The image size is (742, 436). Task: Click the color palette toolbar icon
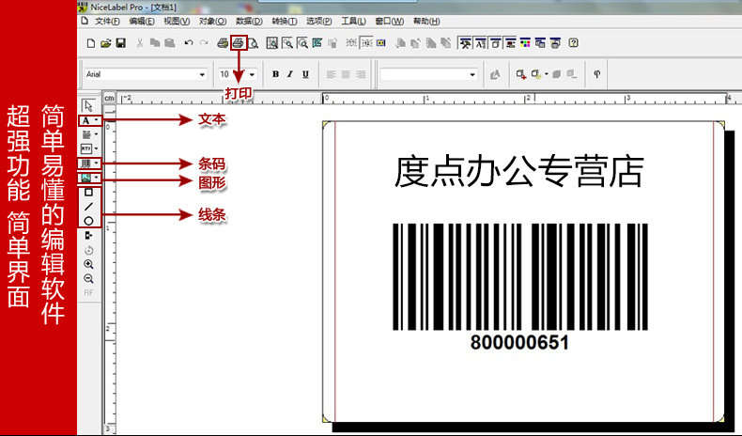tap(525, 43)
